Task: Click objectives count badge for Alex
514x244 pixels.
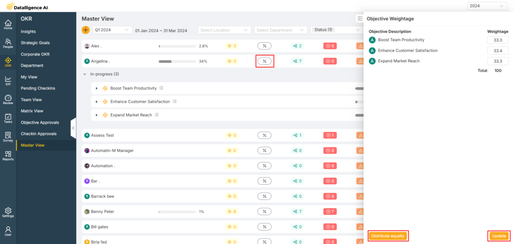Action: 232,46
